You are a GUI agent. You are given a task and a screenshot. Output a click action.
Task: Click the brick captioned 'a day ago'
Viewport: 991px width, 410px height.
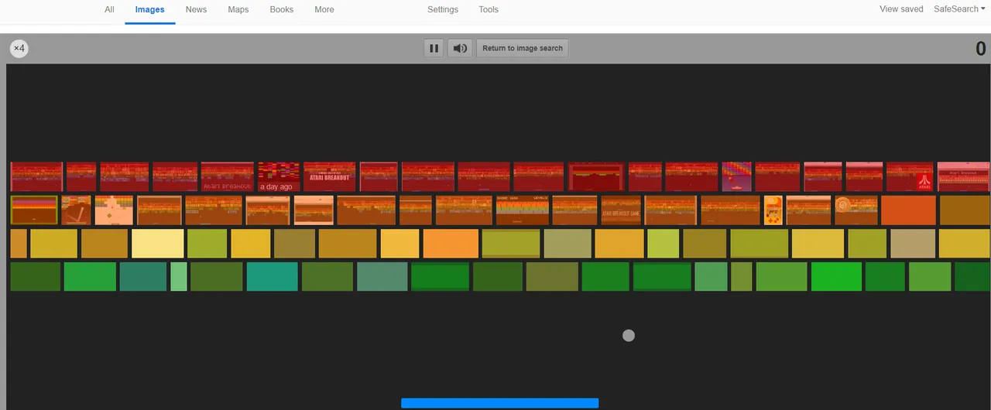[x=279, y=177]
